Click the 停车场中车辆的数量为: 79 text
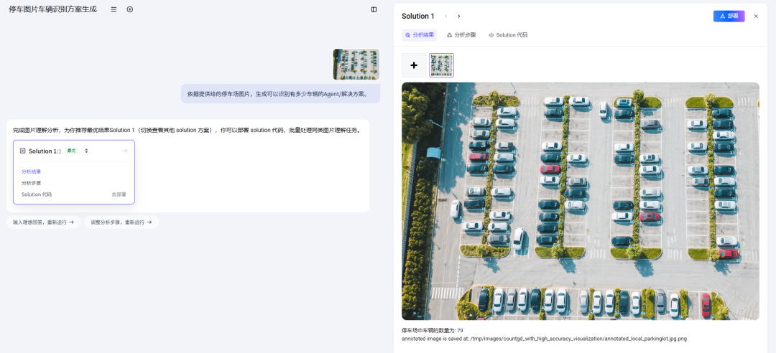Image resolution: width=776 pixels, height=353 pixels. (433, 330)
